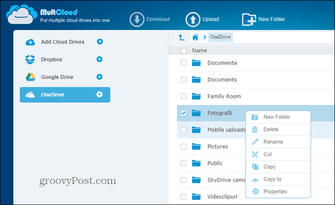Image resolution: width=335 pixels, height=205 pixels.
Task: Open the Documente folder name
Action: point(222,63)
